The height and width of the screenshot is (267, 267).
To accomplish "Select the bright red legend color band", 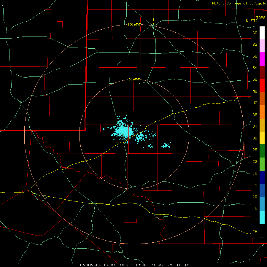I will point(262,85).
